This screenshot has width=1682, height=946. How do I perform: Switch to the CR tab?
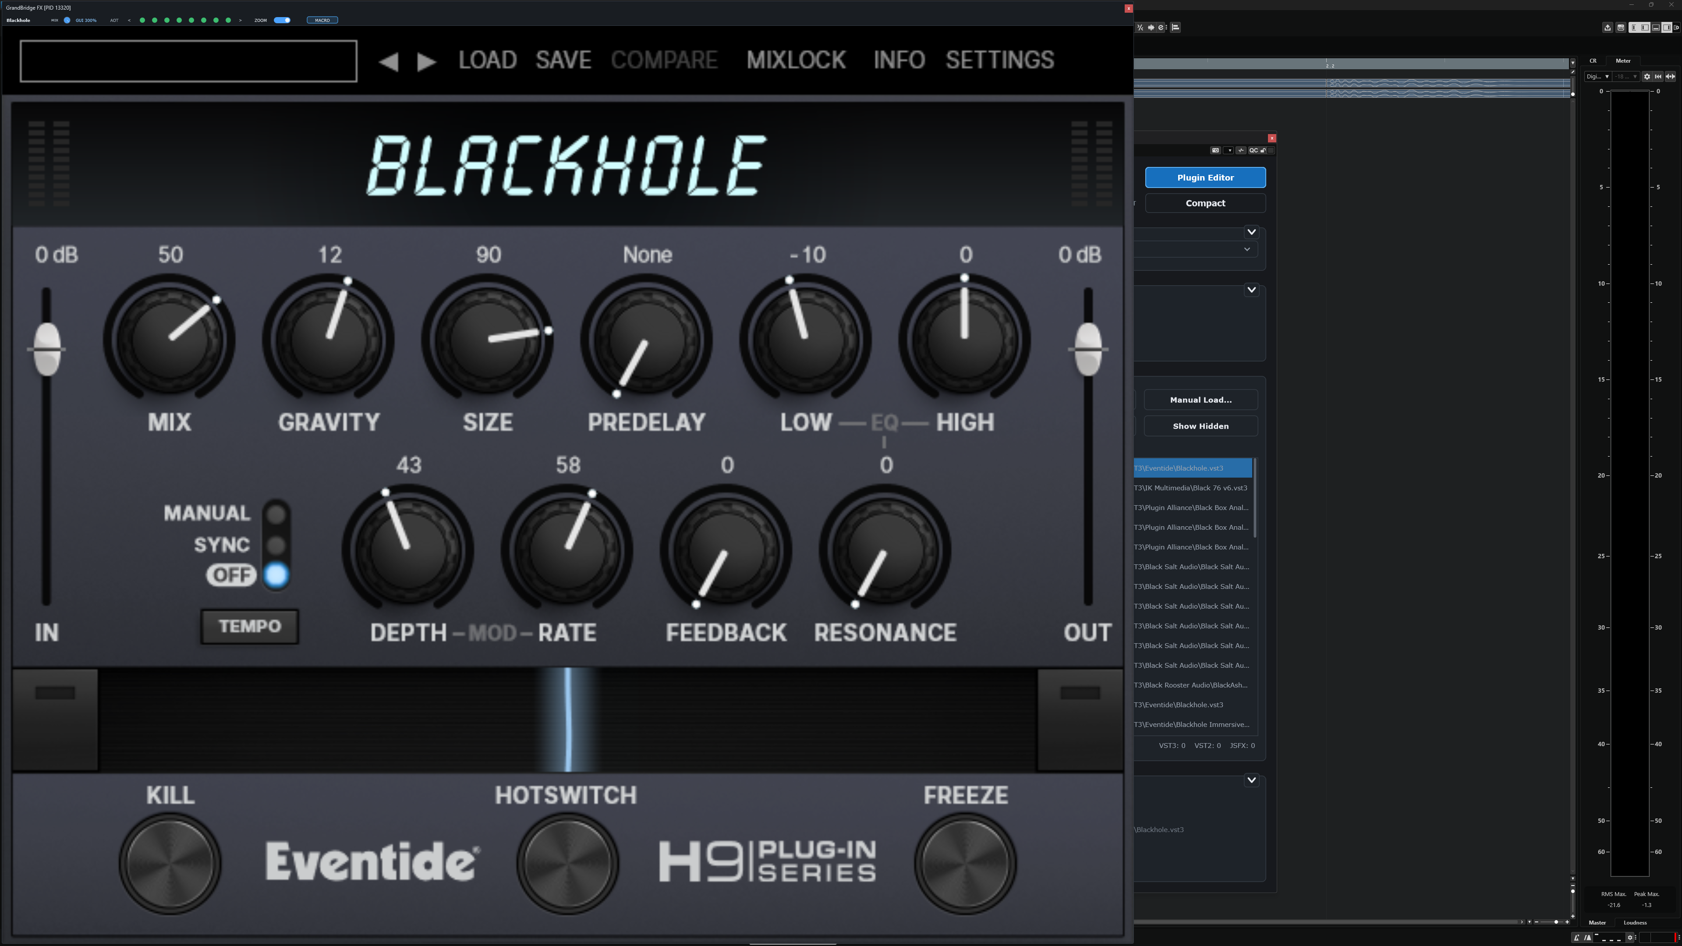point(1593,61)
